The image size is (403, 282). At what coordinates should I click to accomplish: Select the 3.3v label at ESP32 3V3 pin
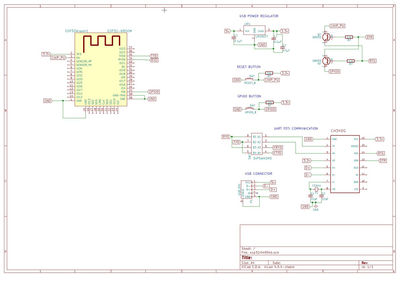coord(46,54)
